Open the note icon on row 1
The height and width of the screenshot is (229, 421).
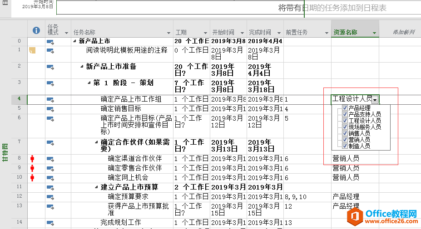tap(32, 50)
